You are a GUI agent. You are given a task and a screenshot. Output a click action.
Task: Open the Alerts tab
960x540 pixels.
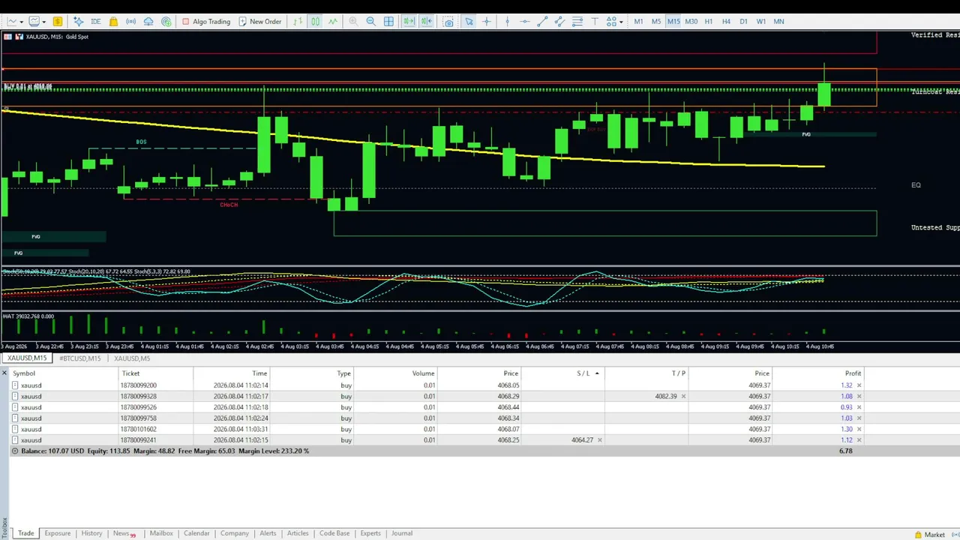pos(268,533)
